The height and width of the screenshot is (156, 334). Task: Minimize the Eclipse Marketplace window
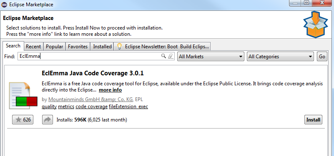[x=296, y=3]
